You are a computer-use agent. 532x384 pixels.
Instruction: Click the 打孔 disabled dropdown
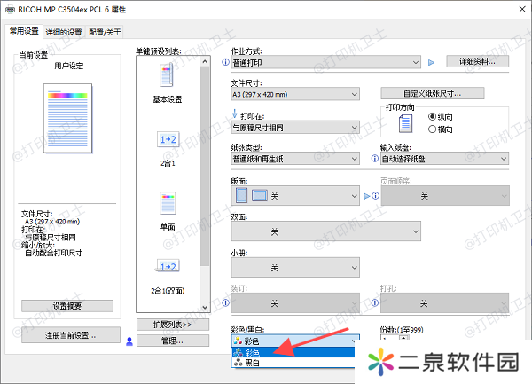(x=445, y=302)
